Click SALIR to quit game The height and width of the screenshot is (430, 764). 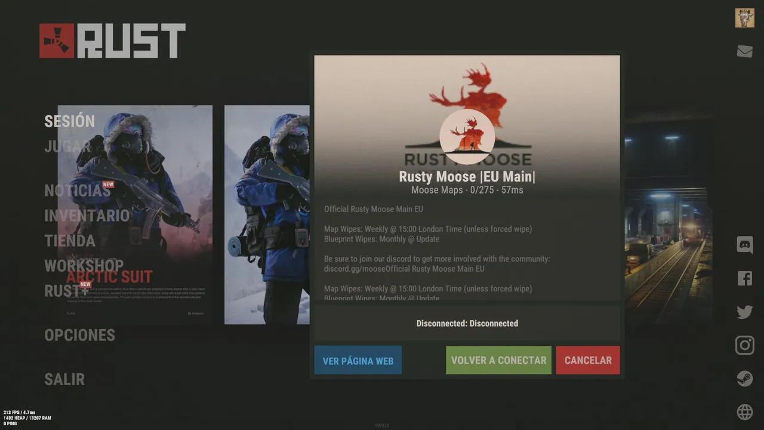click(x=64, y=379)
